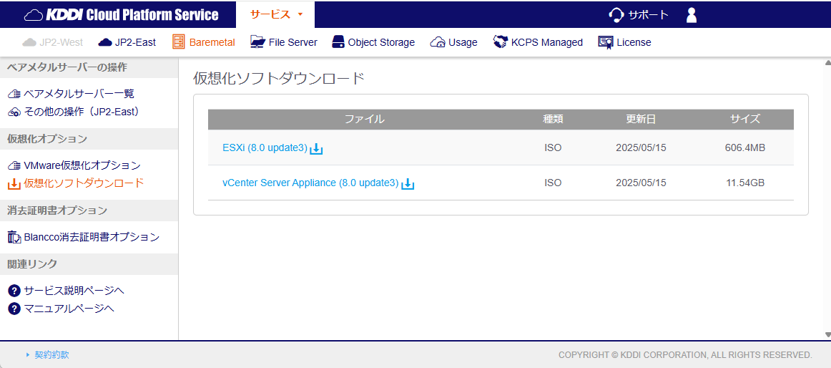The height and width of the screenshot is (368, 831).
Task: Open the File Server tab
Action: (284, 42)
